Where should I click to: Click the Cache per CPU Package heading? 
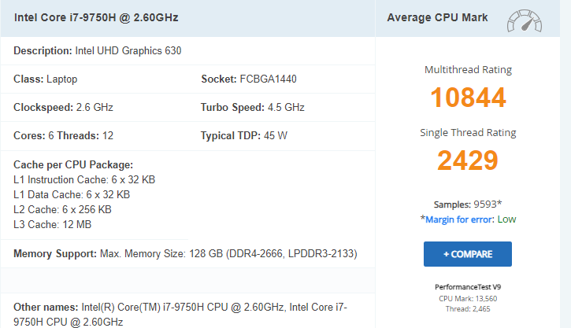[x=73, y=164]
